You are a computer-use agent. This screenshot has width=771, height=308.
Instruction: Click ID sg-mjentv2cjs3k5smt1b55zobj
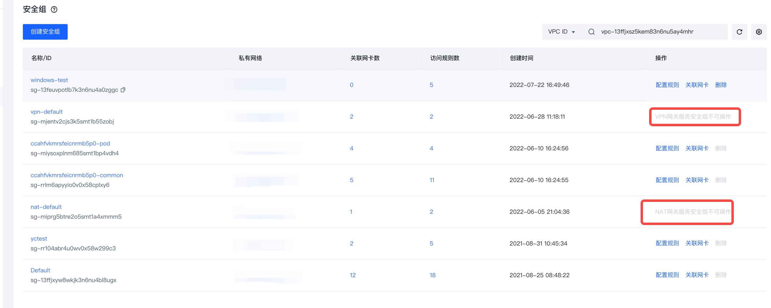click(72, 121)
